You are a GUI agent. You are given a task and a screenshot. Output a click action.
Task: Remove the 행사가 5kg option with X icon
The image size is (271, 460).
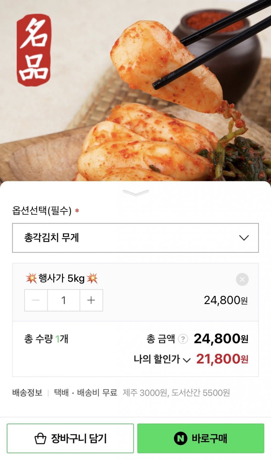[242, 279]
